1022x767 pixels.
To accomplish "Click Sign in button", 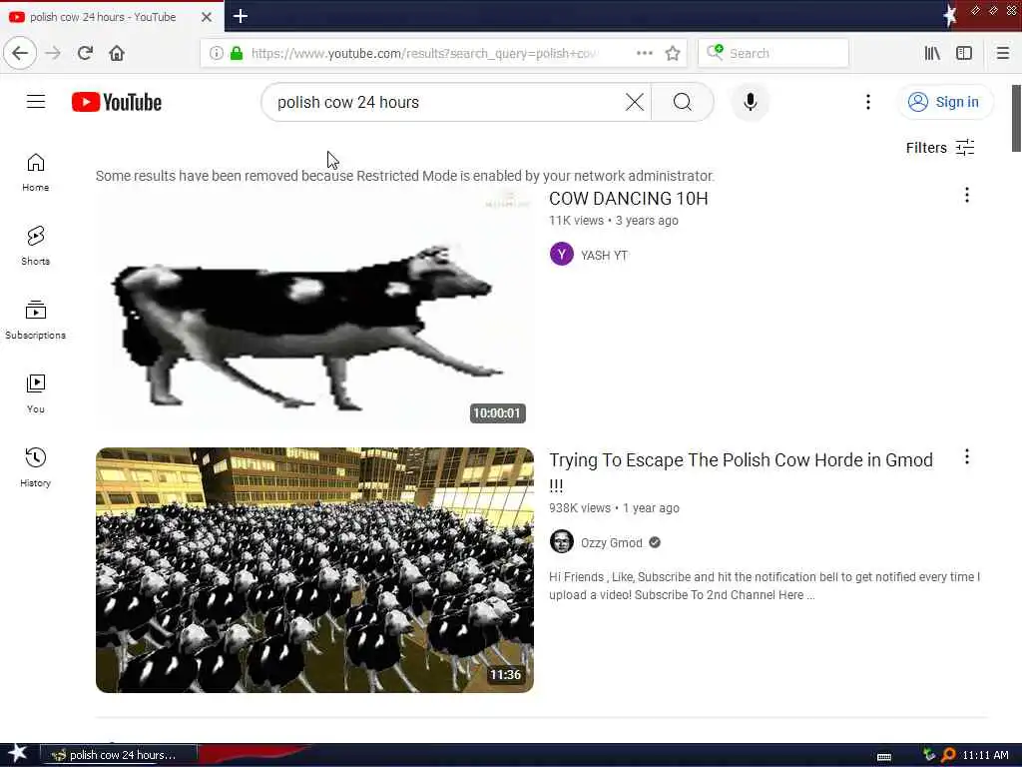I will tap(945, 103).
